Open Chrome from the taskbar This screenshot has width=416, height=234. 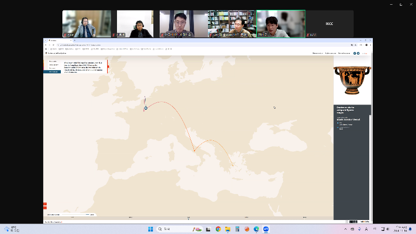coord(218,229)
